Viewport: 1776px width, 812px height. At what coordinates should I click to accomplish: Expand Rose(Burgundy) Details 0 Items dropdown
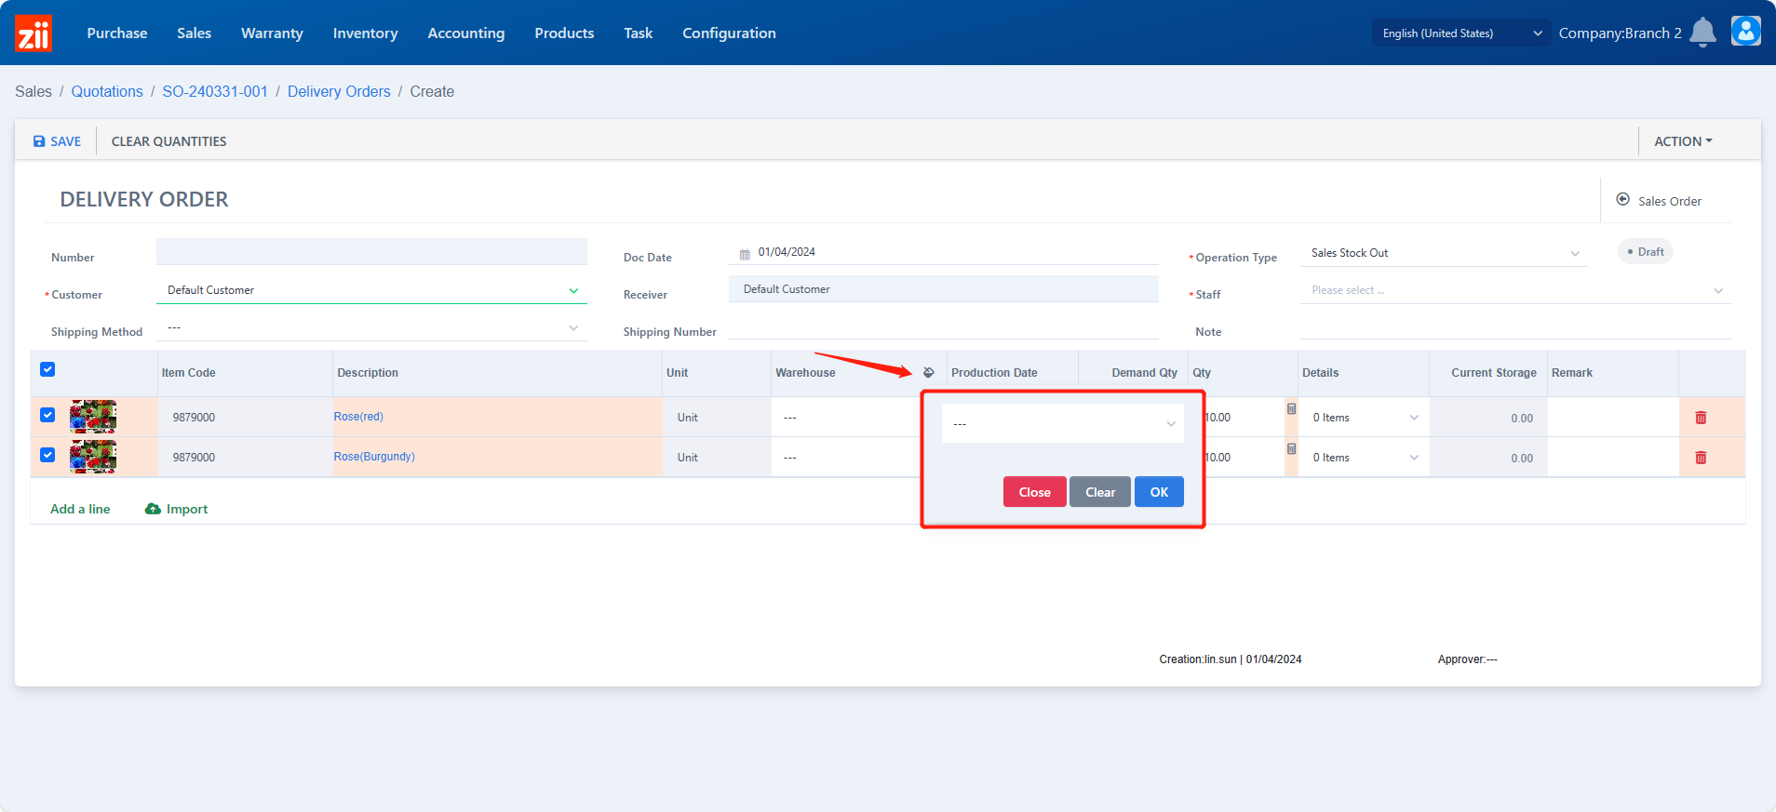point(1365,458)
